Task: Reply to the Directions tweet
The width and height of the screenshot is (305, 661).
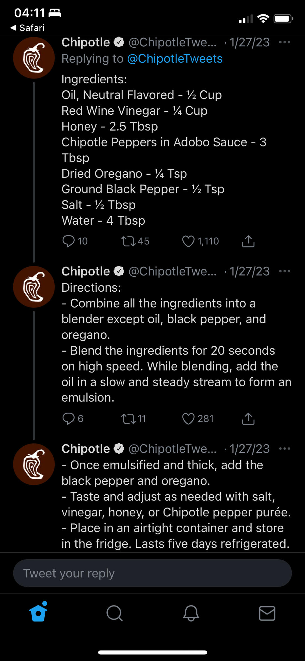Action: point(68,419)
